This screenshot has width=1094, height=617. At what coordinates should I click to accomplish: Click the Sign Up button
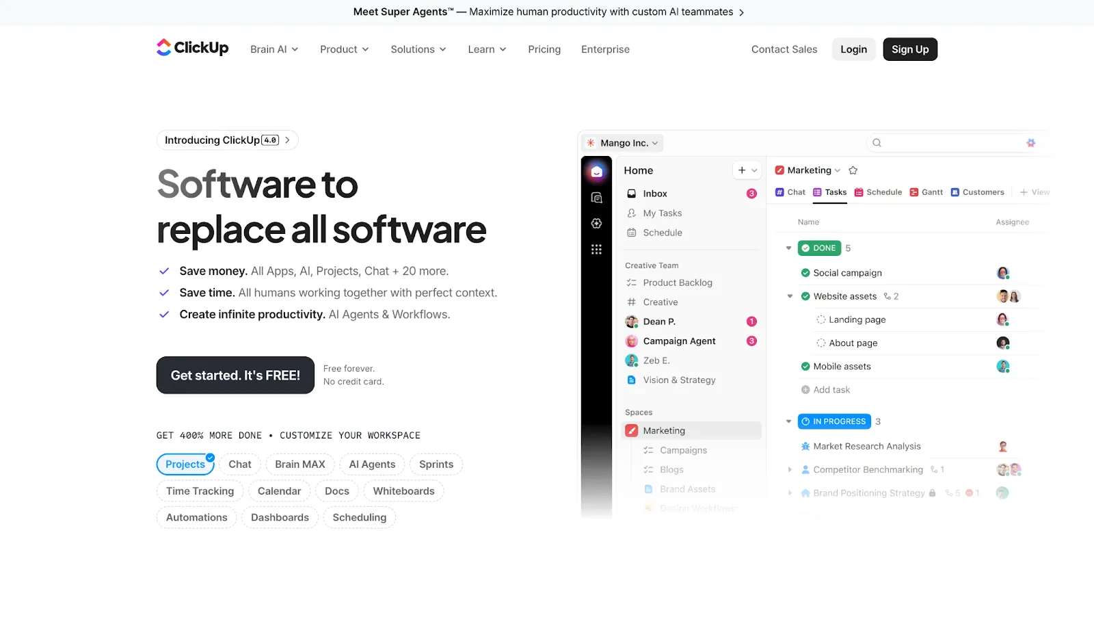(910, 49)
